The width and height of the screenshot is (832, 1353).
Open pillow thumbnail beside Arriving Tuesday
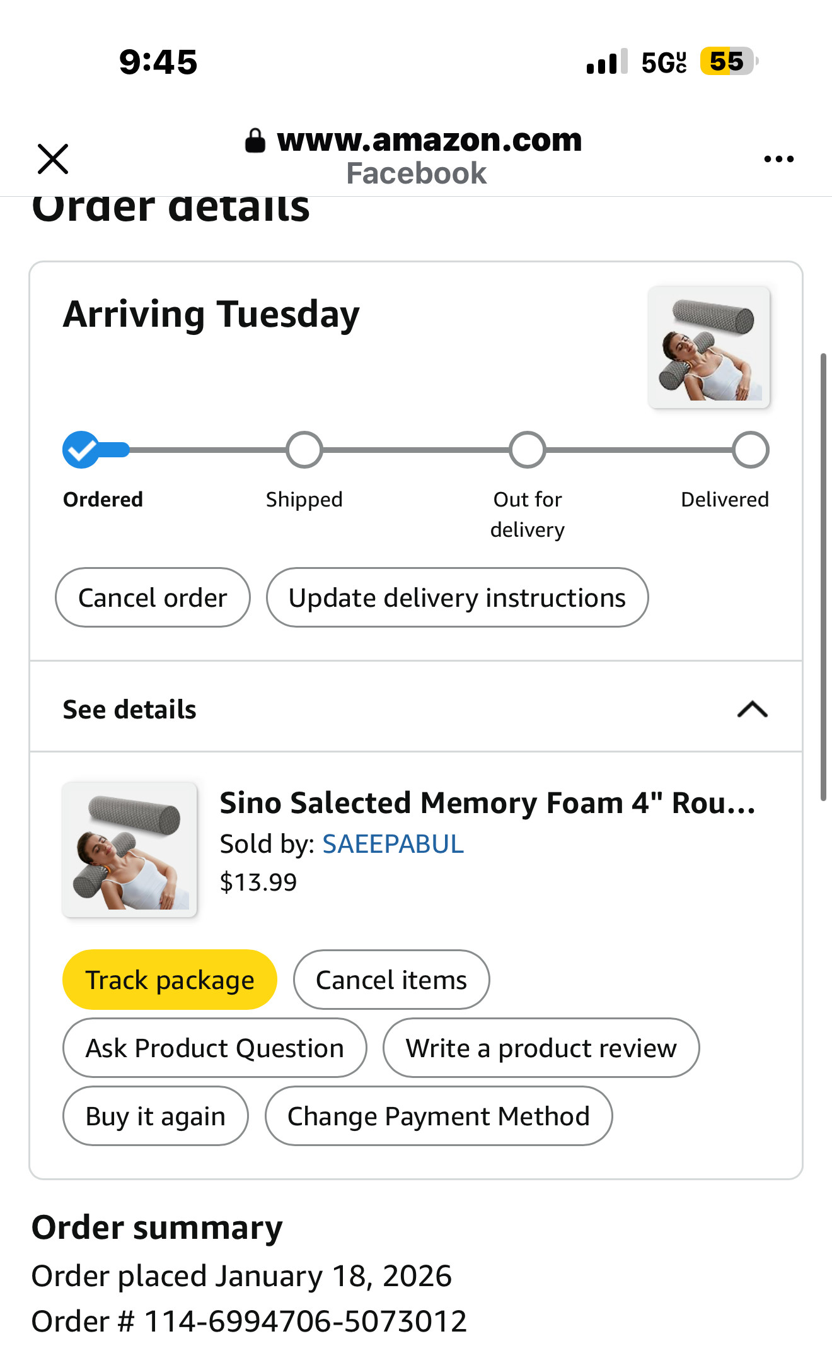pos(709,348)
